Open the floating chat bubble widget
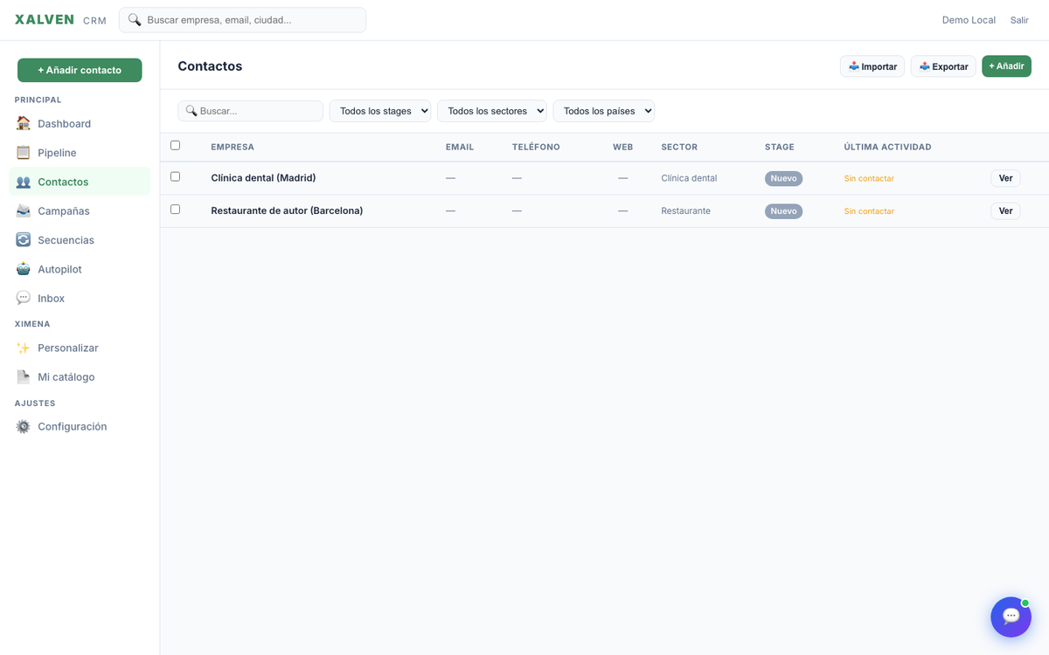The height and width of the screenshot is (655, 1049). pos(1011,617)
